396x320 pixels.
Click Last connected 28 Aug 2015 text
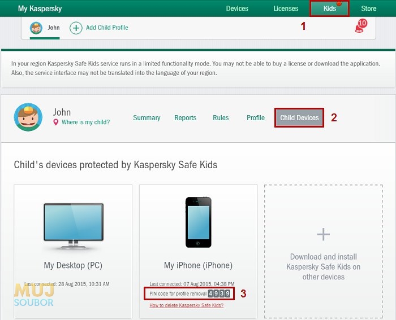point(67,284)
